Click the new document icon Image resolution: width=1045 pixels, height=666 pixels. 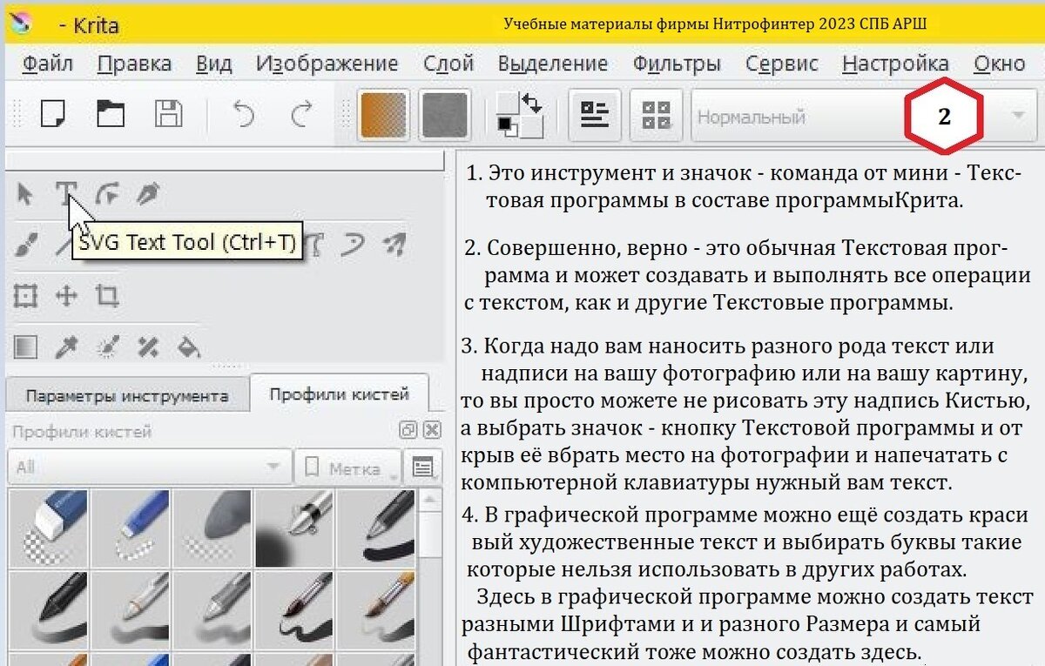(54, 114)
